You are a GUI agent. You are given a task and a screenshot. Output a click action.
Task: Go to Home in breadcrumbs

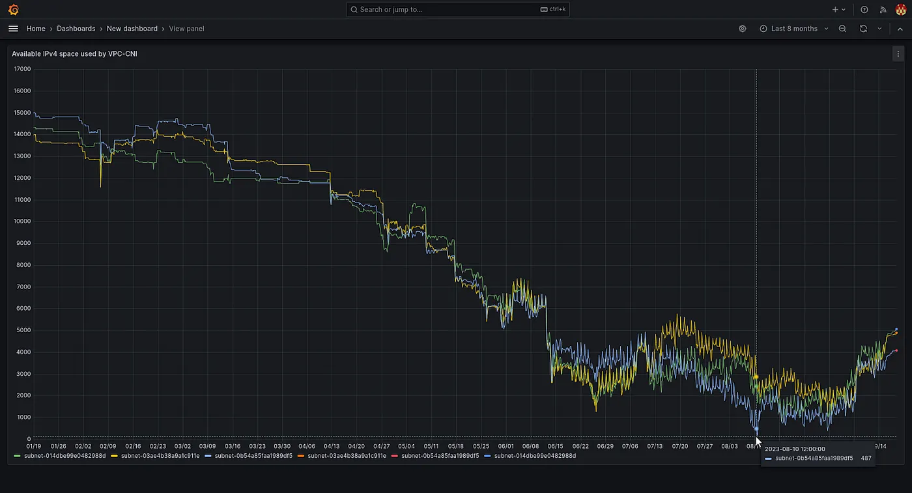point(36,29)
